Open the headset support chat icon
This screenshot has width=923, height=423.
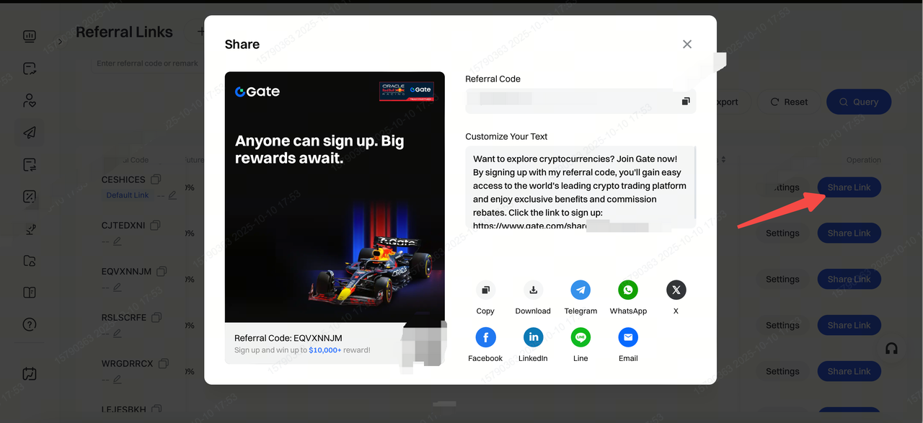click(891, 349)
